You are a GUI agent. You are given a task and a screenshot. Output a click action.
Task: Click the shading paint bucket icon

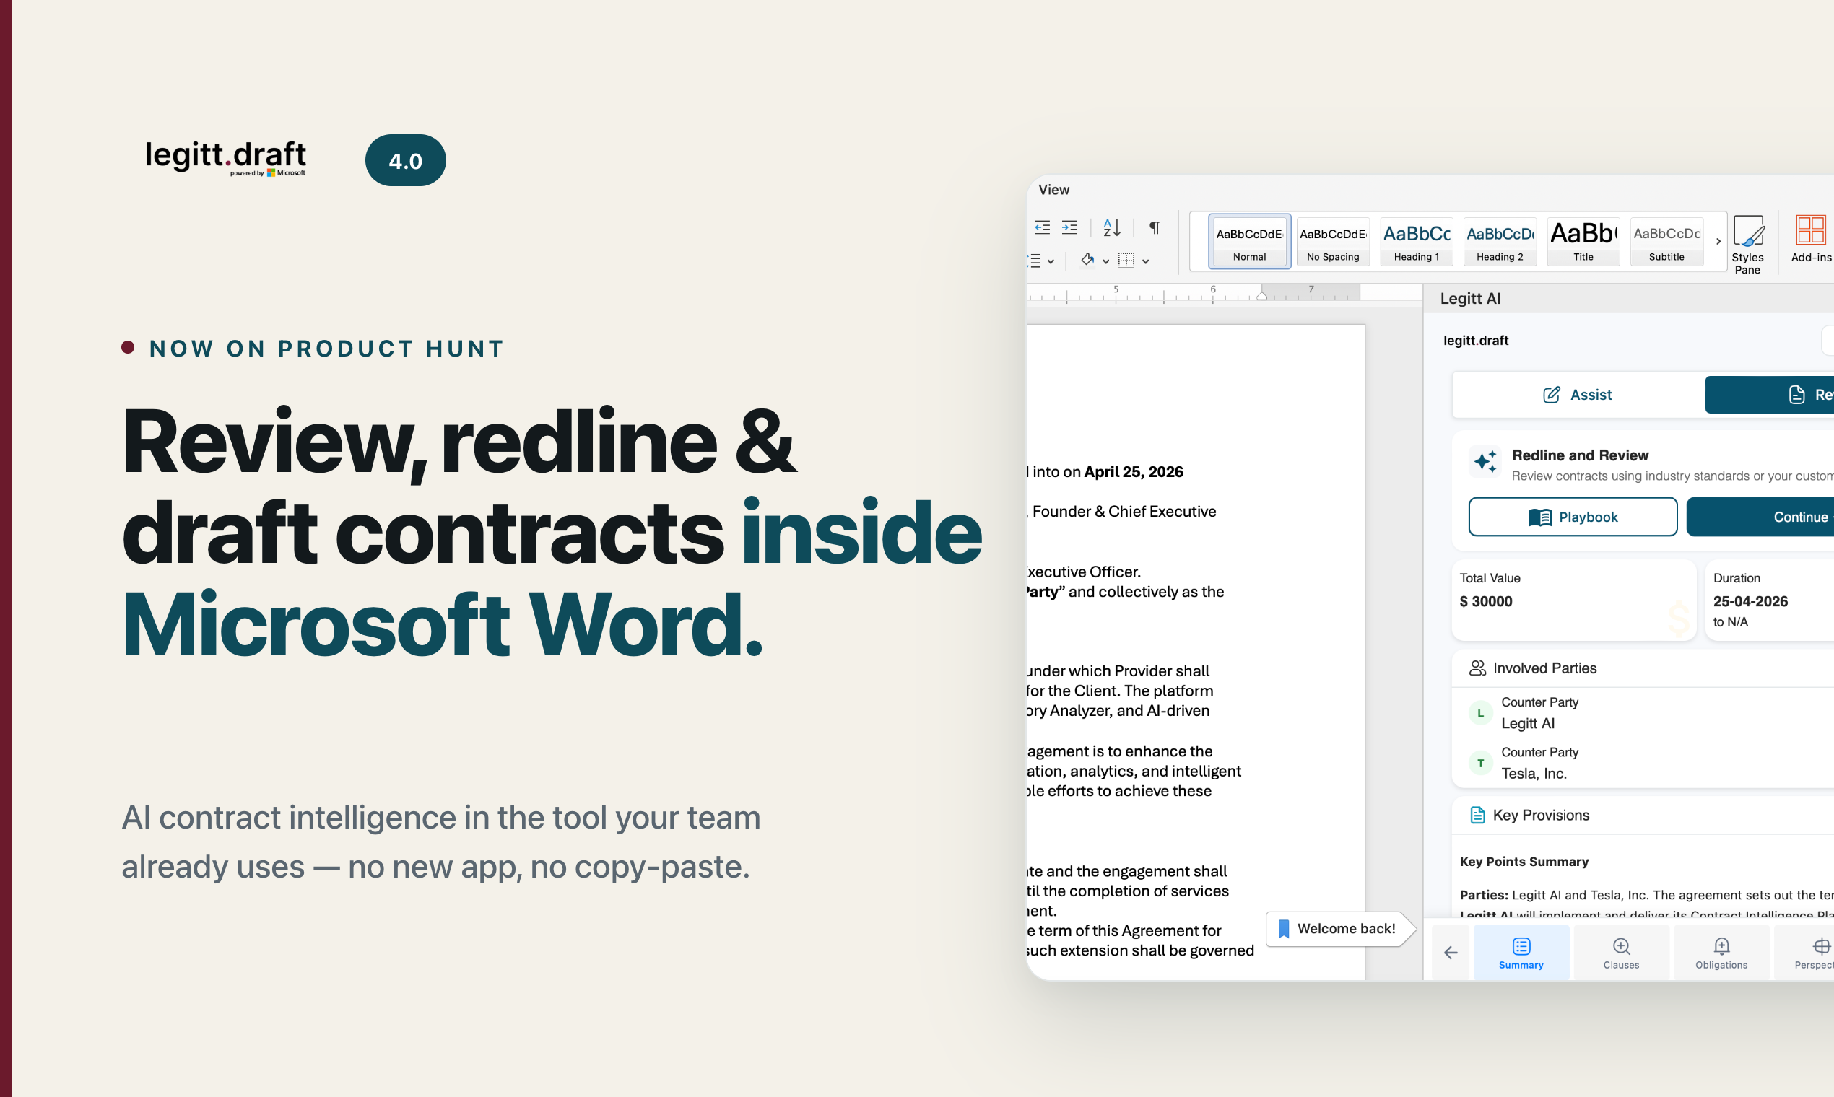point(1087,260)
